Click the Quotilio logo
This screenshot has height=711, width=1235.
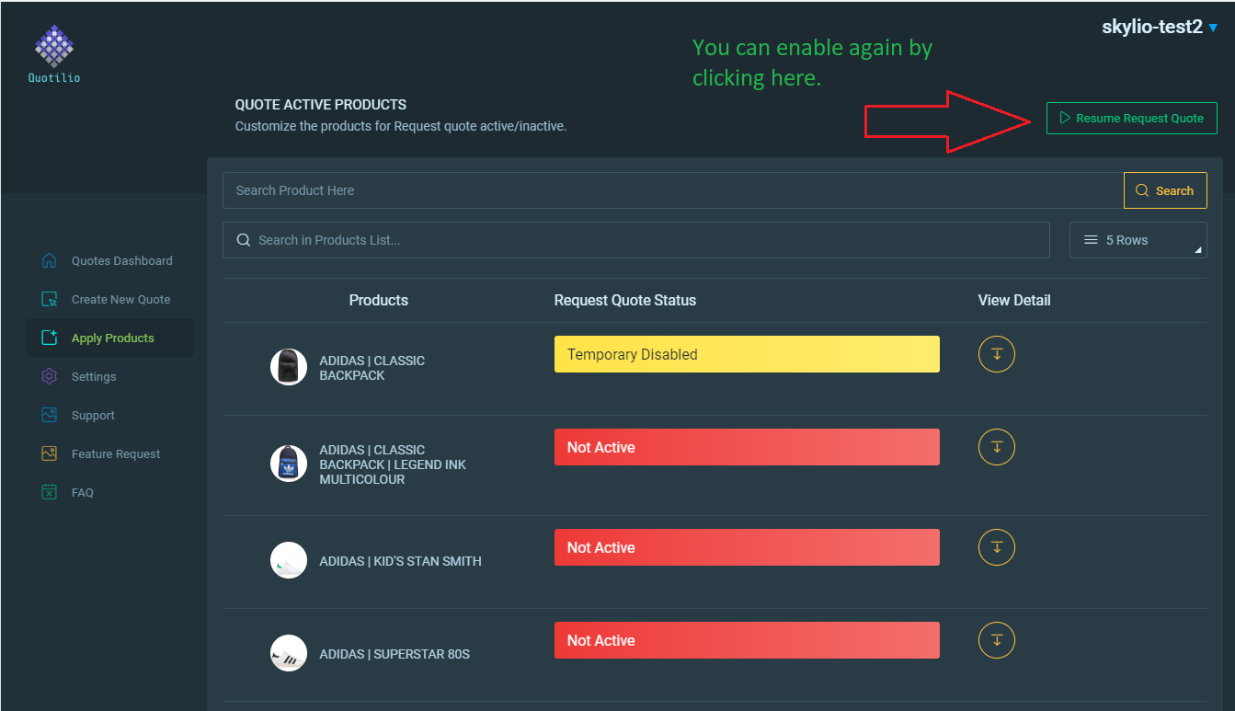(x=54, y=54)
